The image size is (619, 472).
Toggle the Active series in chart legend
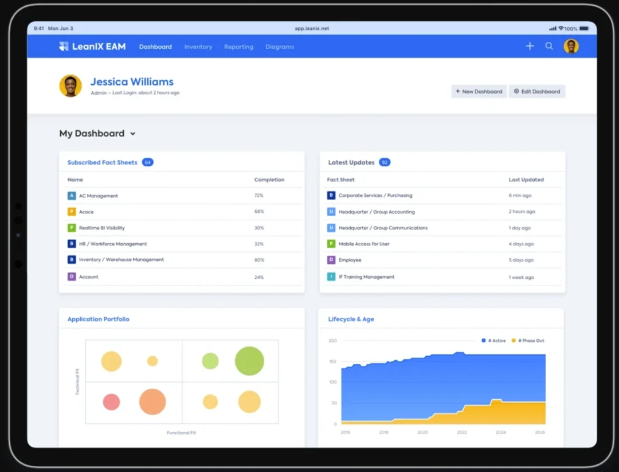tap(494, 341)
